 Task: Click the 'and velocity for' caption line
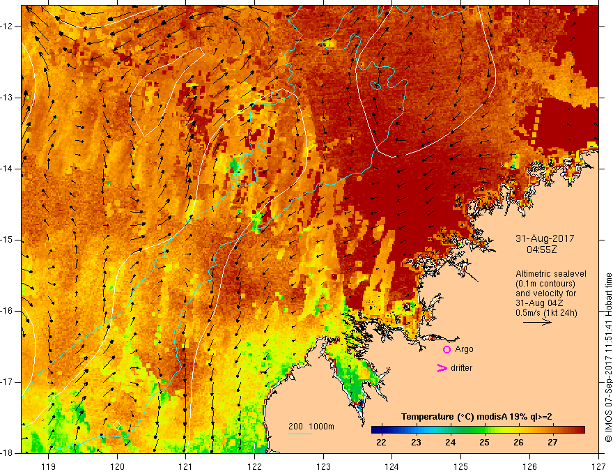(545, 293)
